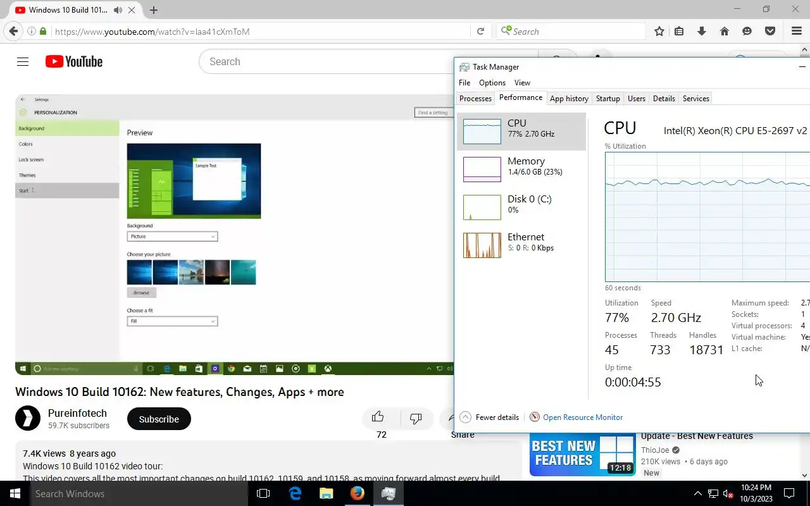The width and height of the screenshot is (810, 506).
Task: Click the Firefox taskbar icon
Action: coord(358,493)
